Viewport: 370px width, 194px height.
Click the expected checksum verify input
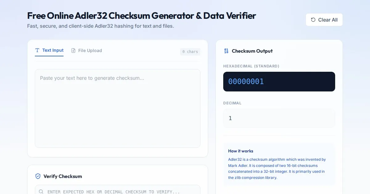click(x=120, y=192)
